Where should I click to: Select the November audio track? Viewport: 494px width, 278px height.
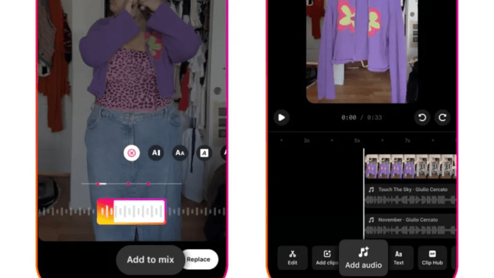pos(410,226)
